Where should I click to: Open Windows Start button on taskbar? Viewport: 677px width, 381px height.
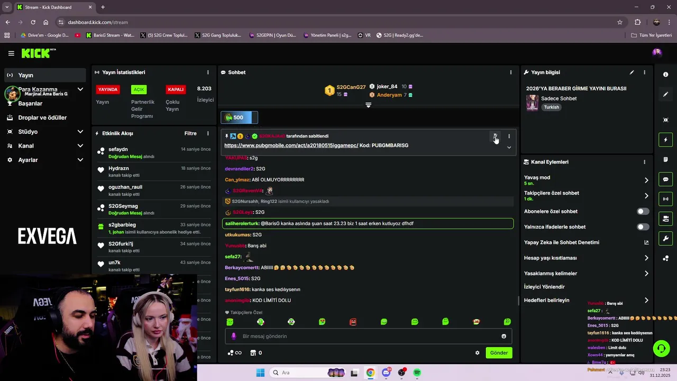tap(260, 373)
